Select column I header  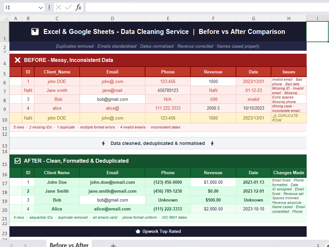317,18
